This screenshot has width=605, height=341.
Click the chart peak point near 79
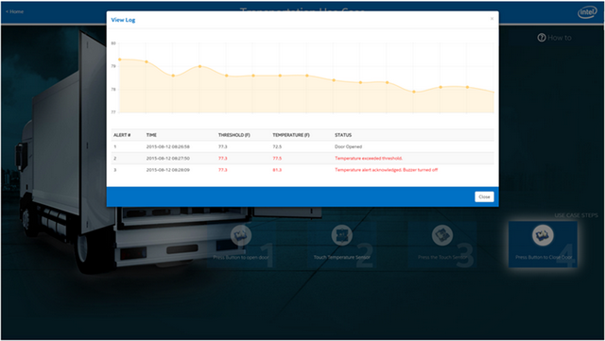[x=199, y=66]
